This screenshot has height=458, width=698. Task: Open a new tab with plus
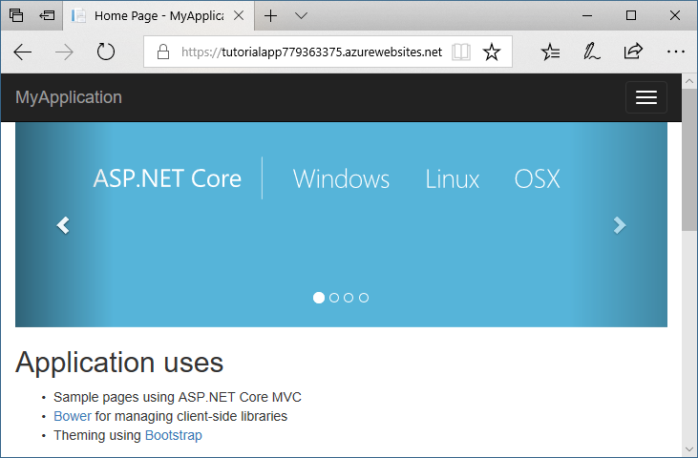(271, 15)
